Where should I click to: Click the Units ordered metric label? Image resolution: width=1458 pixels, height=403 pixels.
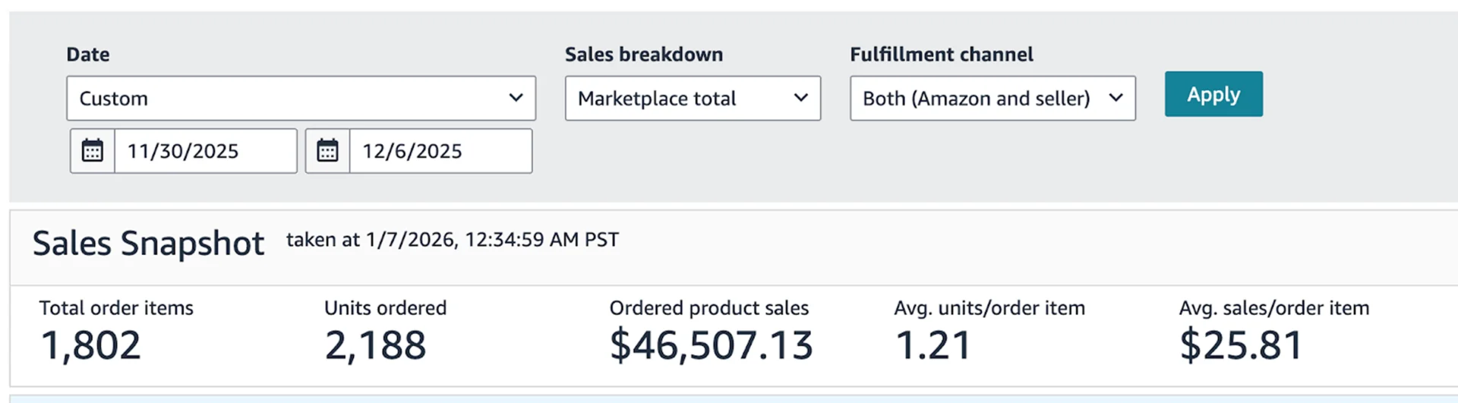pyautogui.click(x=385, y=308)
